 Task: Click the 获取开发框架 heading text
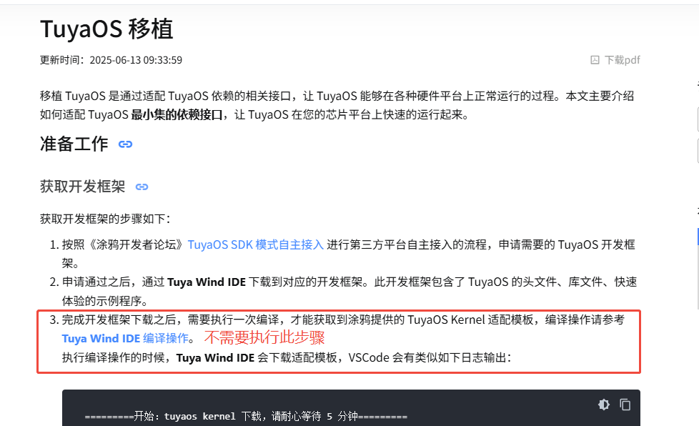pos(82,187)
